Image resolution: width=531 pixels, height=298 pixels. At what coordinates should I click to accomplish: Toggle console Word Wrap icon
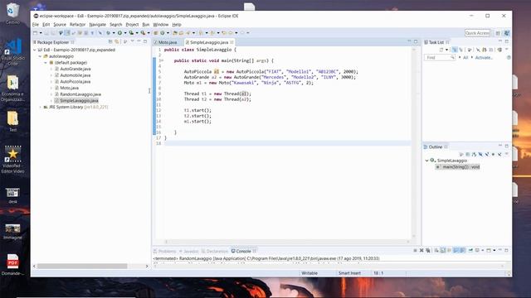[450, 250]
